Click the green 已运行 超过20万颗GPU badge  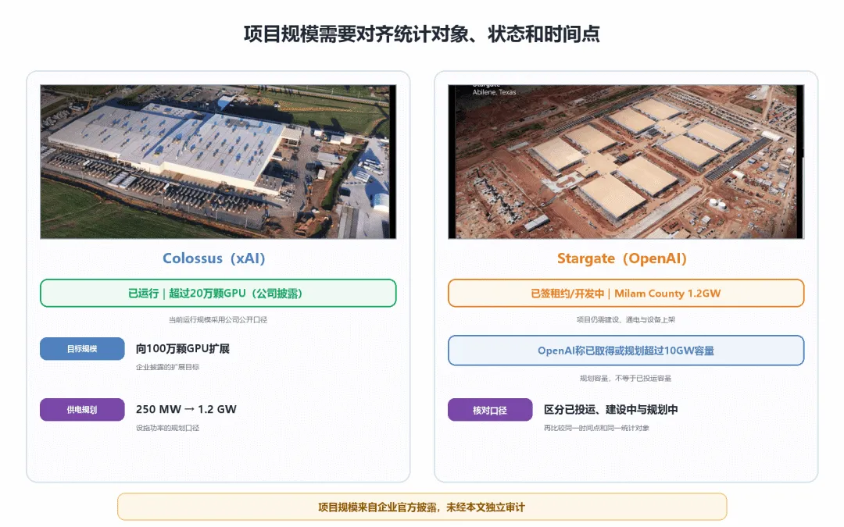pos(218,293)
